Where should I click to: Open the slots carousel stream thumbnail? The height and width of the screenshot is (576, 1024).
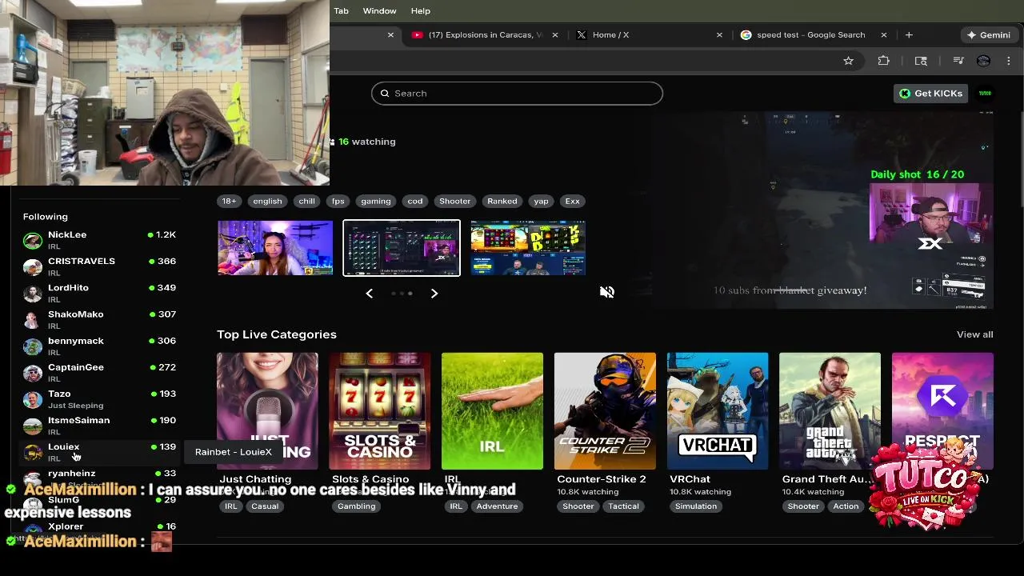pos(528,248)
